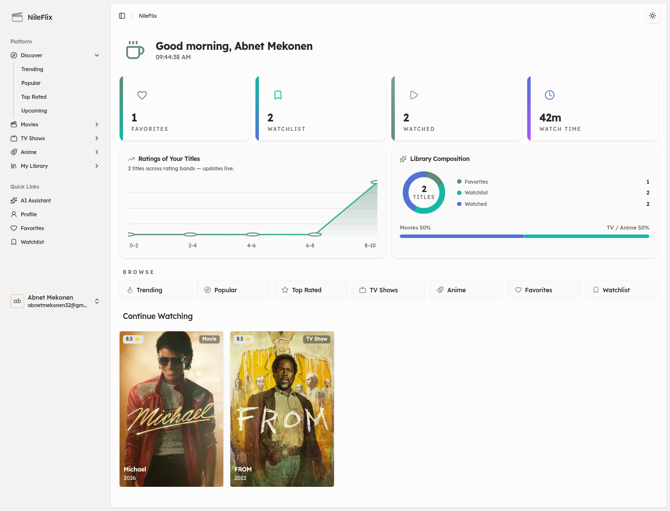Image resolution: width=670 pixels, height=511 pixels.
Task: Expand the My Library section chevron
Action: pos(97,166)
